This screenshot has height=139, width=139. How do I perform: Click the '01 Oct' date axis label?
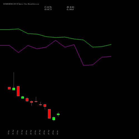pos(58,132)
